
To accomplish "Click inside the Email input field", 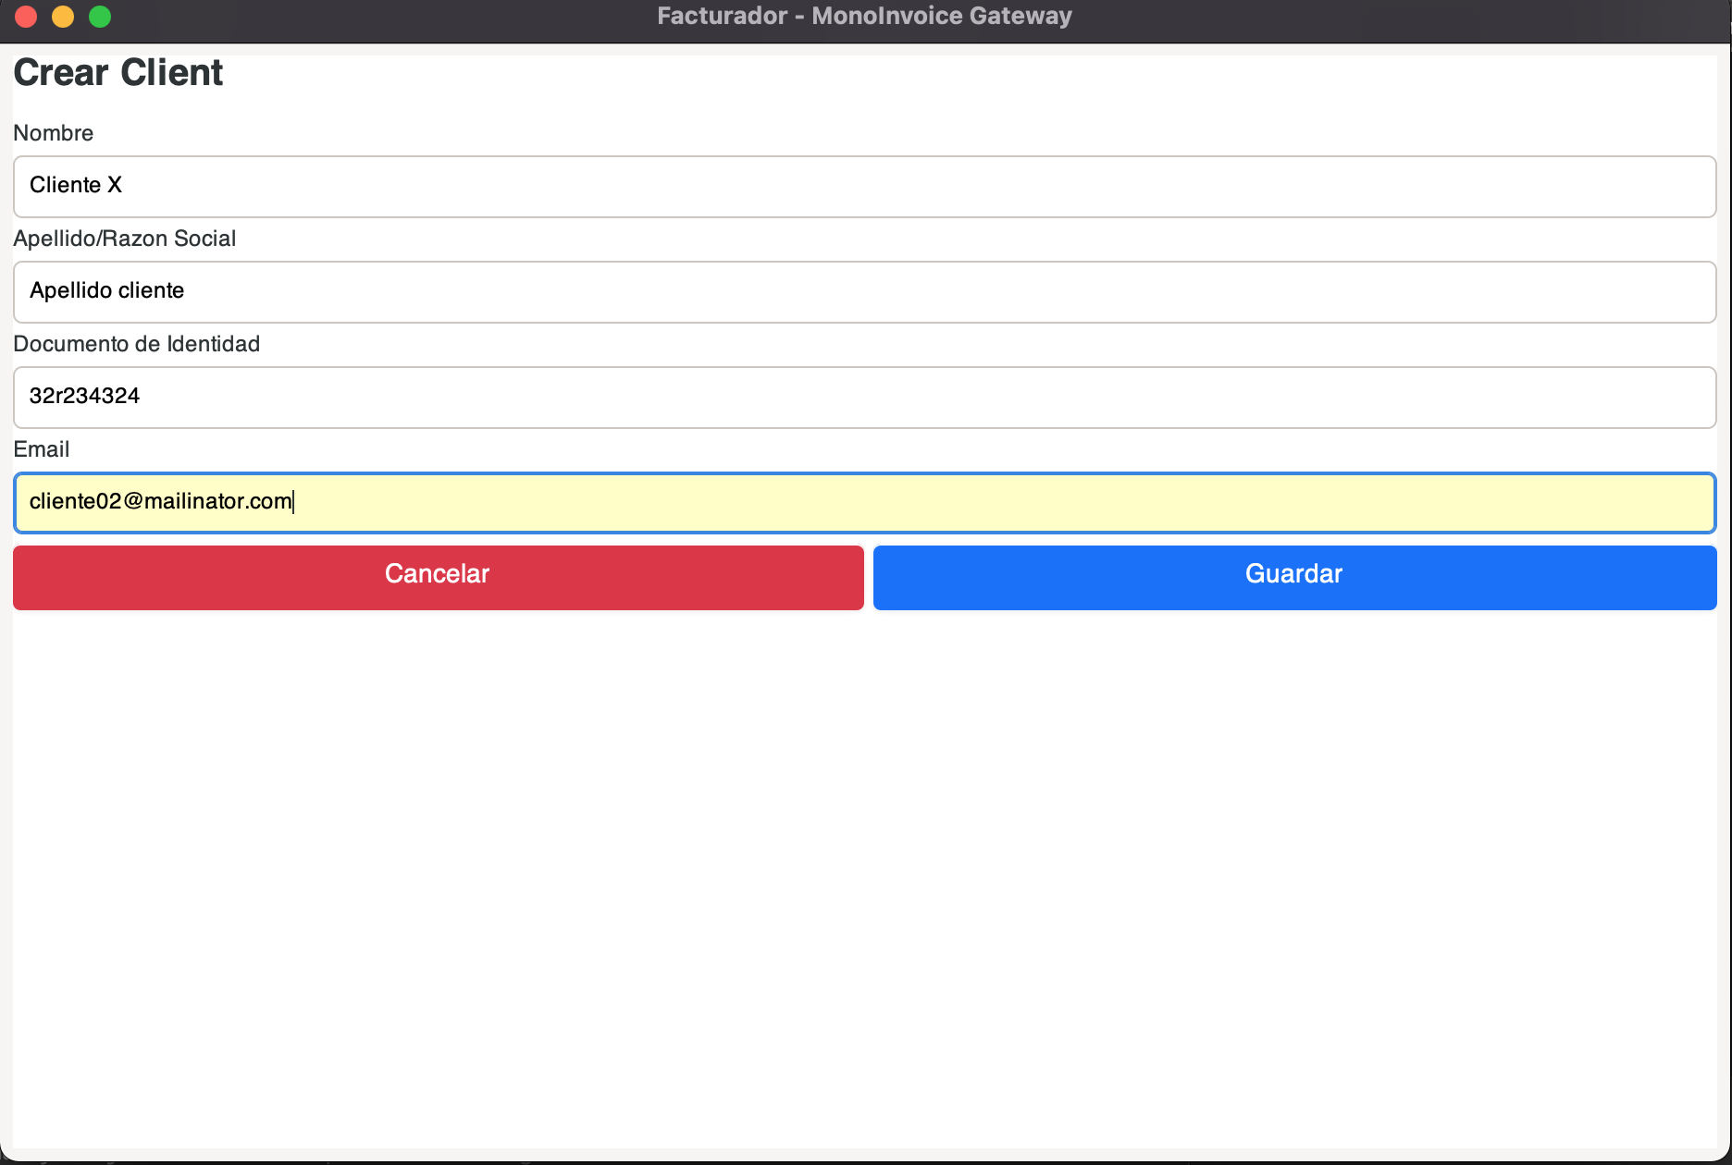I will point(864,503).
